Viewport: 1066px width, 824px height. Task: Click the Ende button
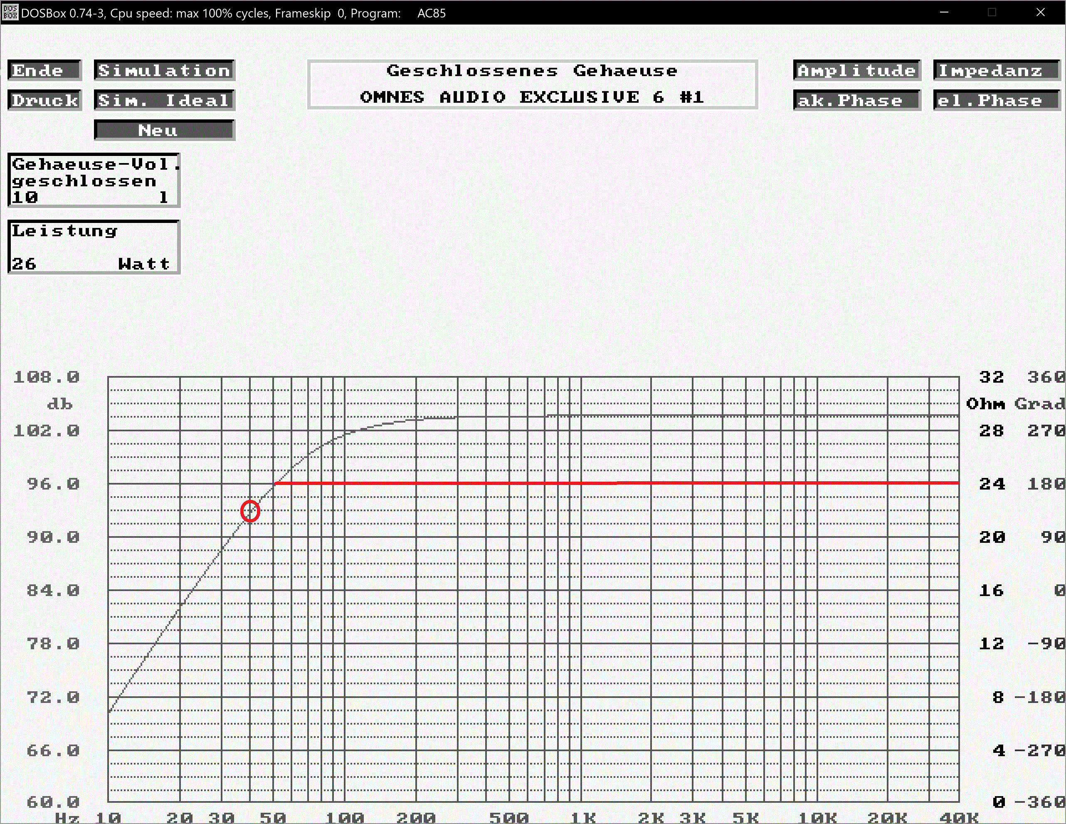[x=44, y=70]
